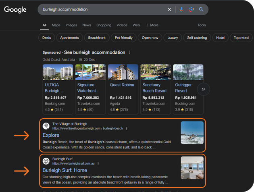Image resolution: width=254 pixels, height=192 pixels.
Task: Click price Rp 1.431.616
Action: coord(121,98)
